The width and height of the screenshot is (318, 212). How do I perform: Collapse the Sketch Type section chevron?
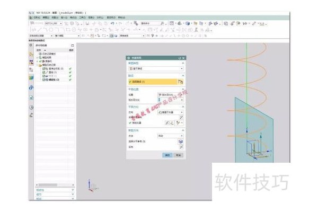tap(183, 63)
